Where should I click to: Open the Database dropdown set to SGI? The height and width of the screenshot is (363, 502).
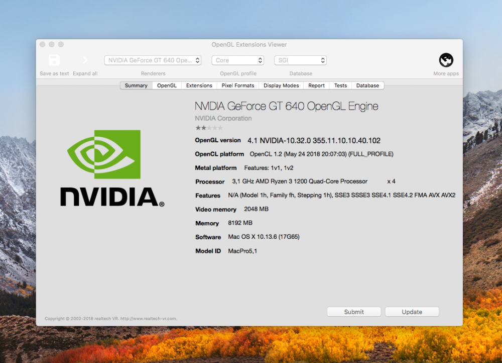point(300,60)
